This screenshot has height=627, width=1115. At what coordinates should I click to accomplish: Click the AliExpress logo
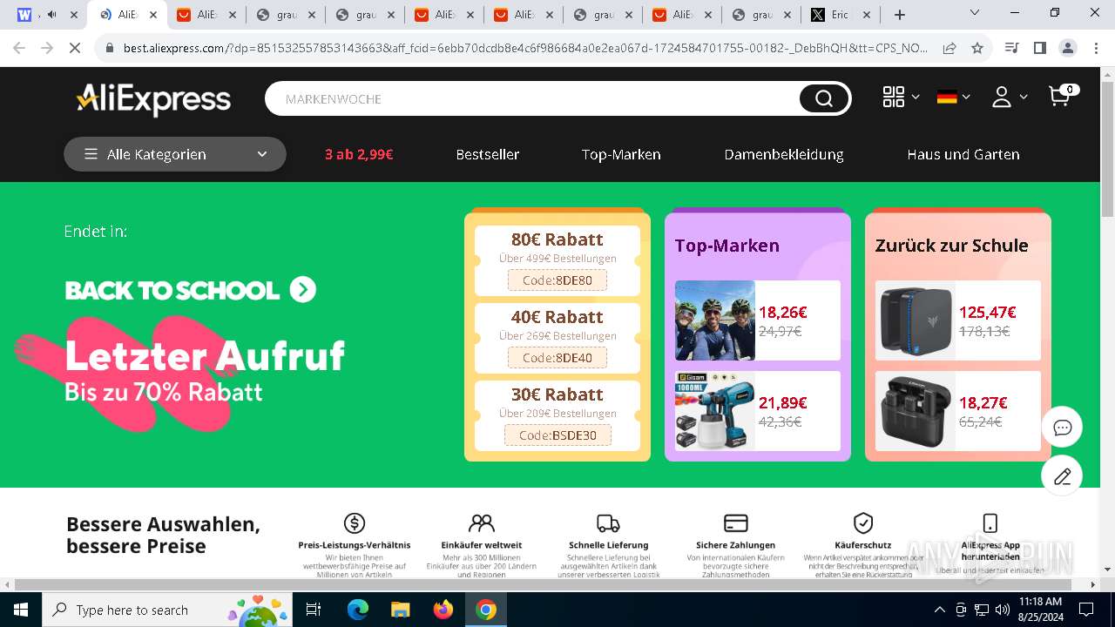click(153, 99)
